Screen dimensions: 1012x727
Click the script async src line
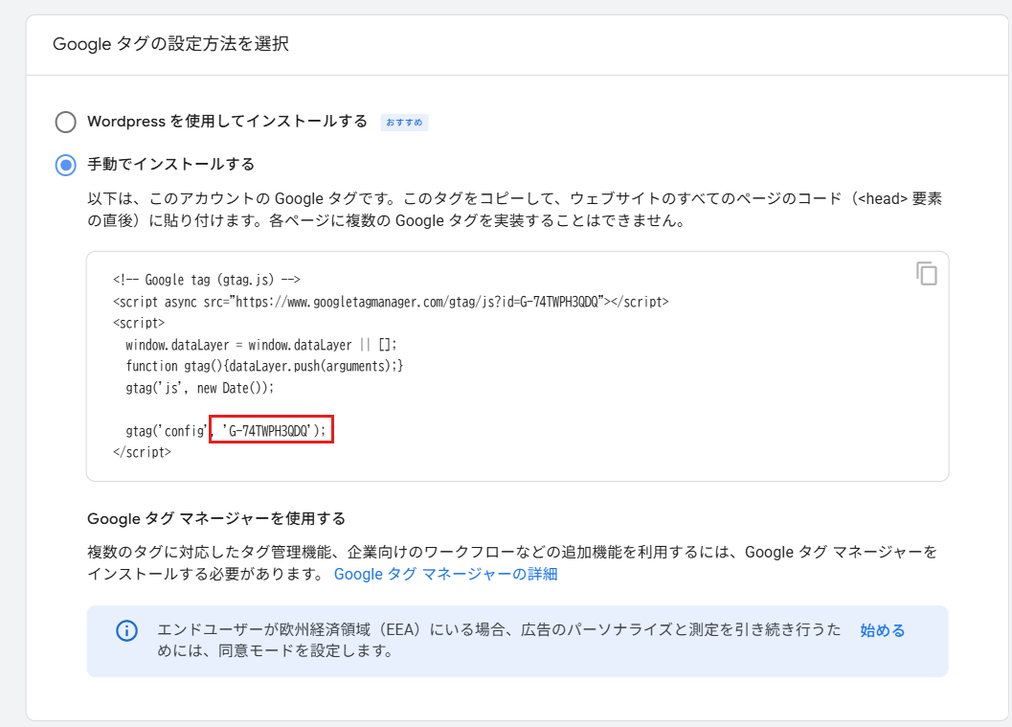(391, 302)
